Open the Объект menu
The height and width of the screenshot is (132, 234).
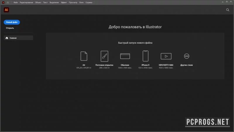click(38, 3)
